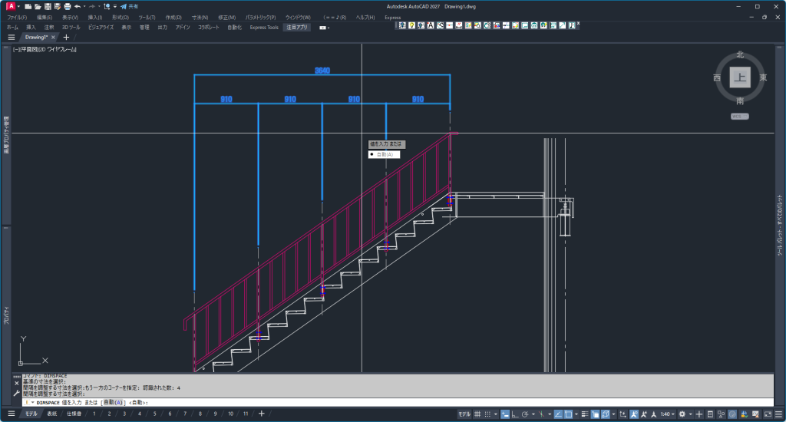This screenshot has height=422, width=786.
Task: Click the Save icon in quick access toolbar
Action: coord(48,6)
